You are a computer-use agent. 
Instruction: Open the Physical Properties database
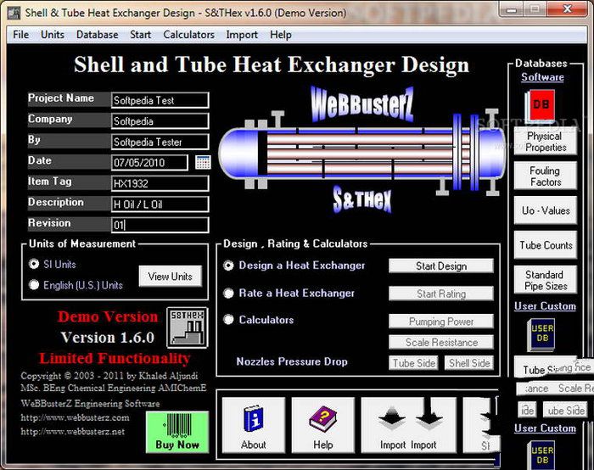click(546, 142)
